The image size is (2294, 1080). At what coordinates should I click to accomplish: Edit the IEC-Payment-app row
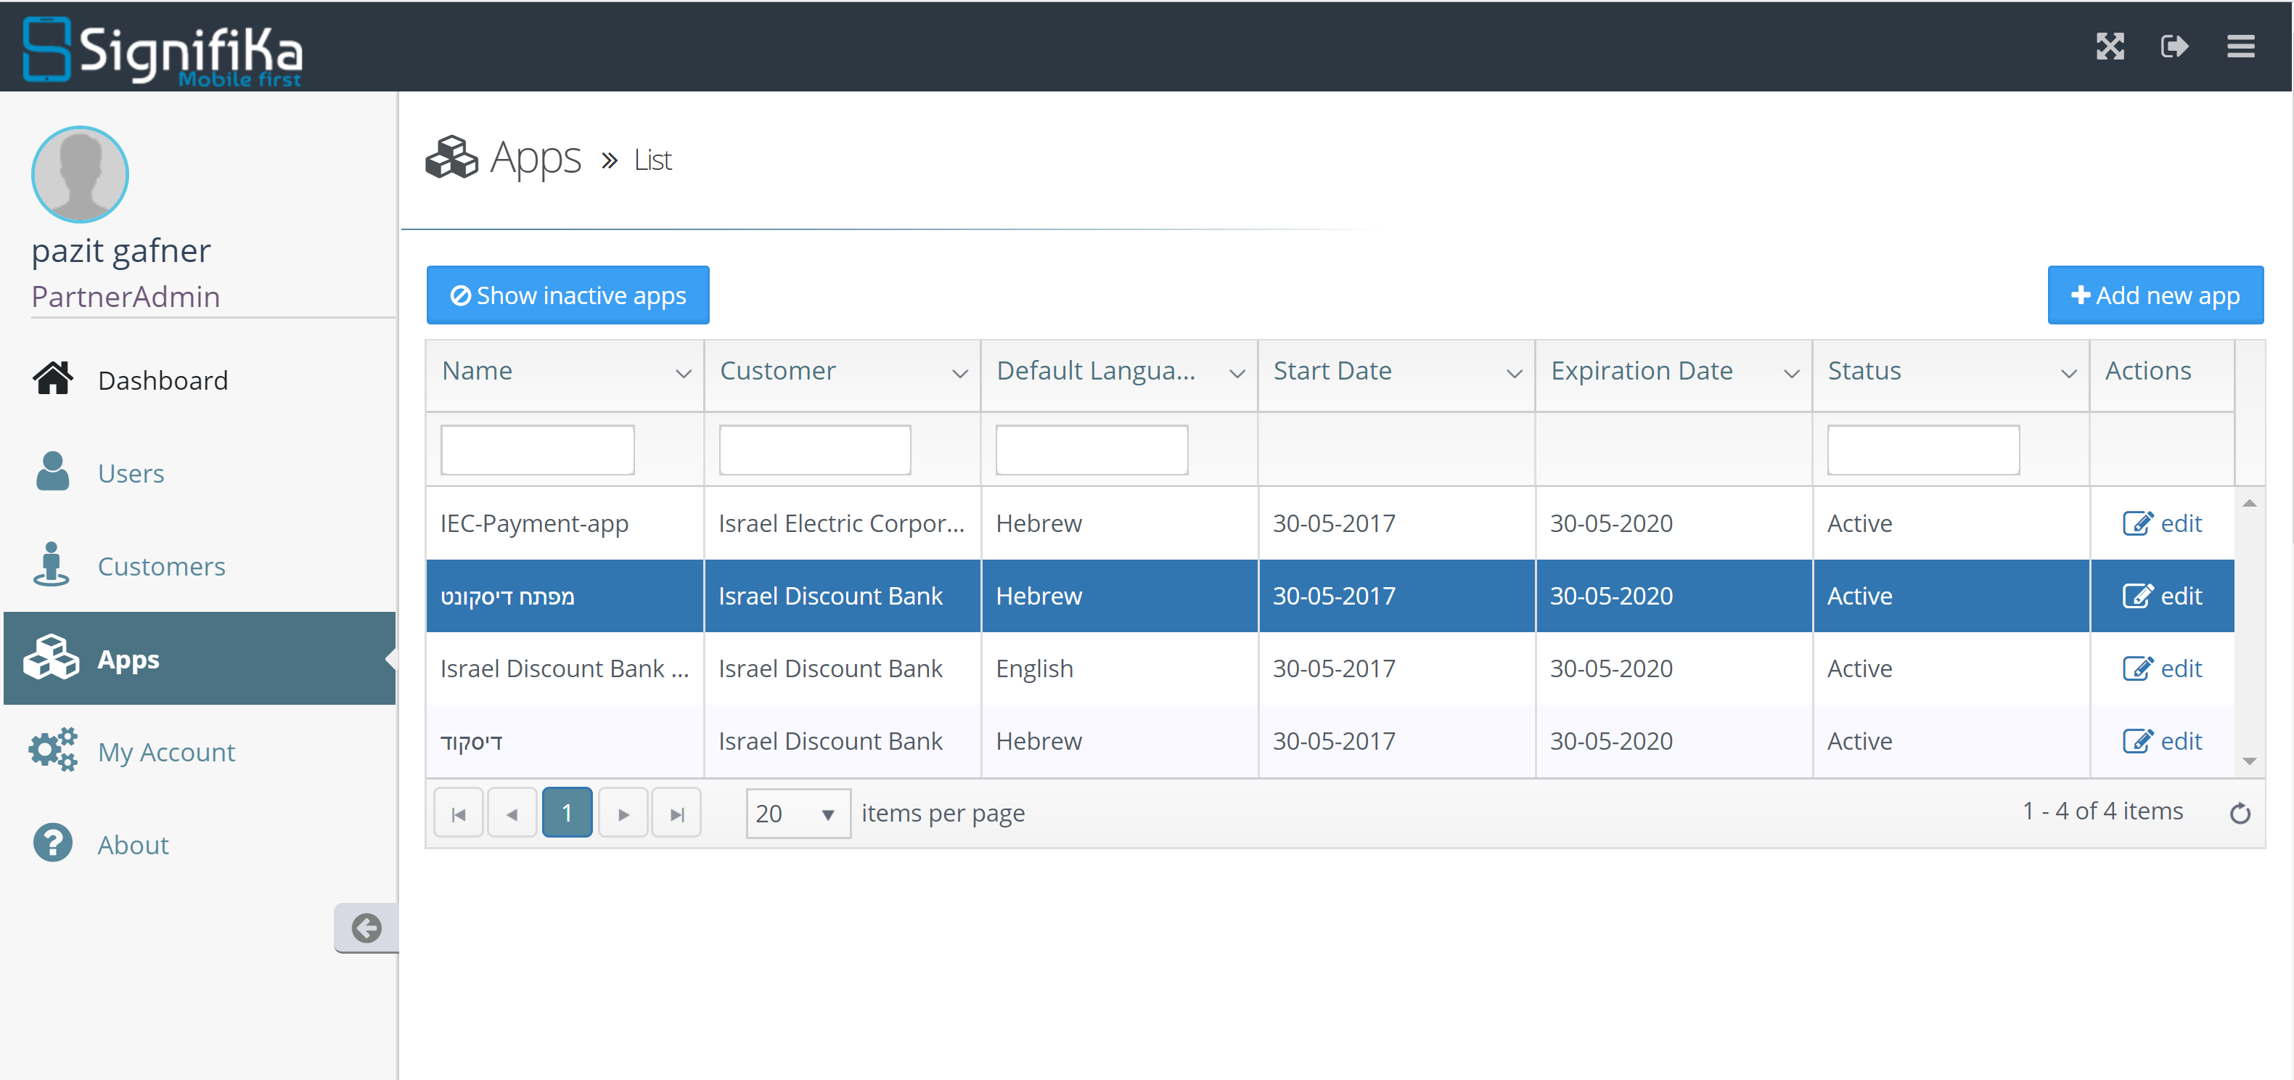[x=2162, y=523]
